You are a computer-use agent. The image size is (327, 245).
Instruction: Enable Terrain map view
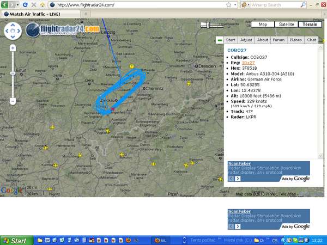(310, 24)
